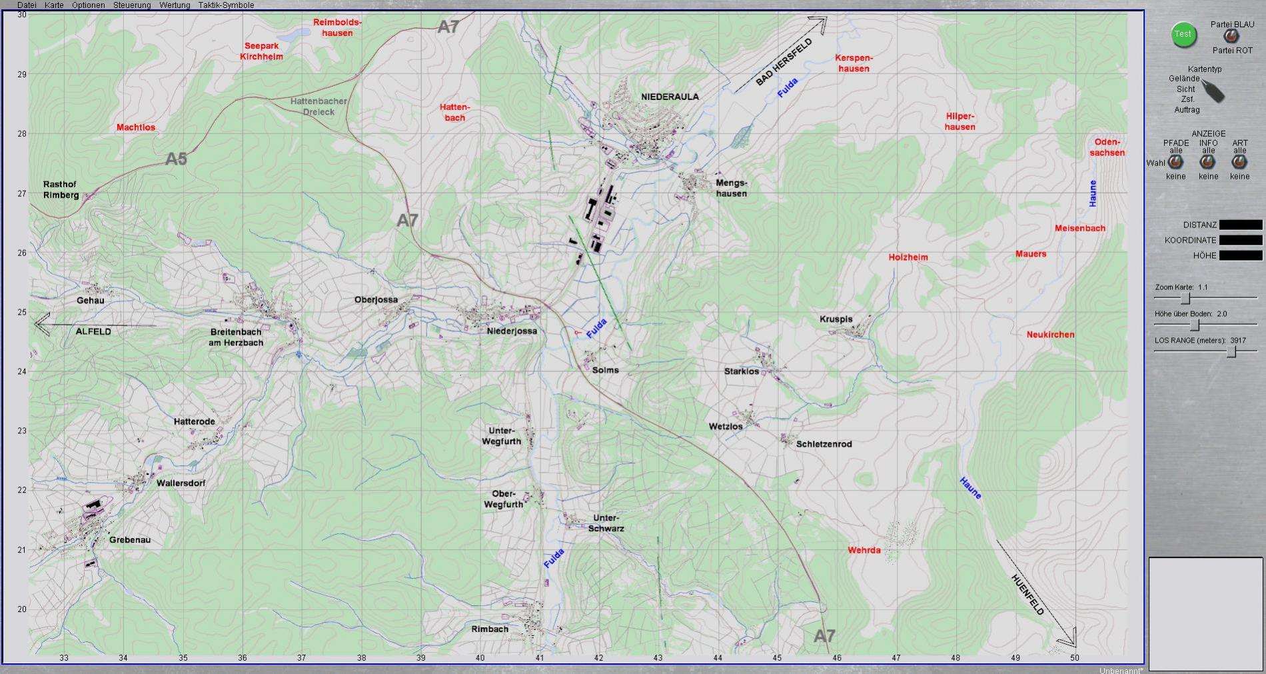The width and height of the screenshot is (1266, 674).
Task: Open the Steuerung menu
Action: [x=132, y=5]
